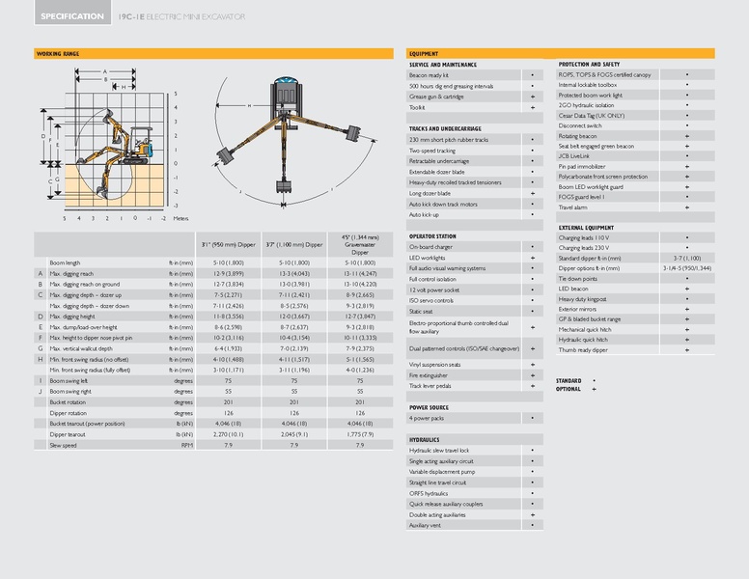Click the POWER SOURCE heading

(x=429, y=407)
